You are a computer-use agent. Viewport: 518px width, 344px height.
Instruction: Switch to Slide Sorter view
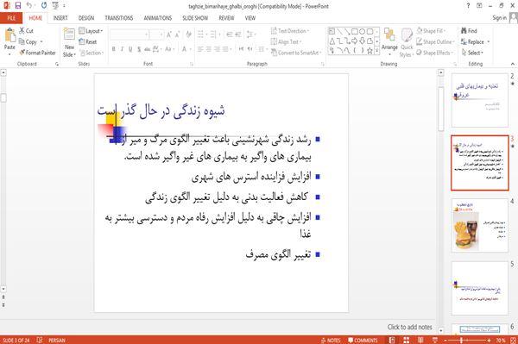[406, 340]
